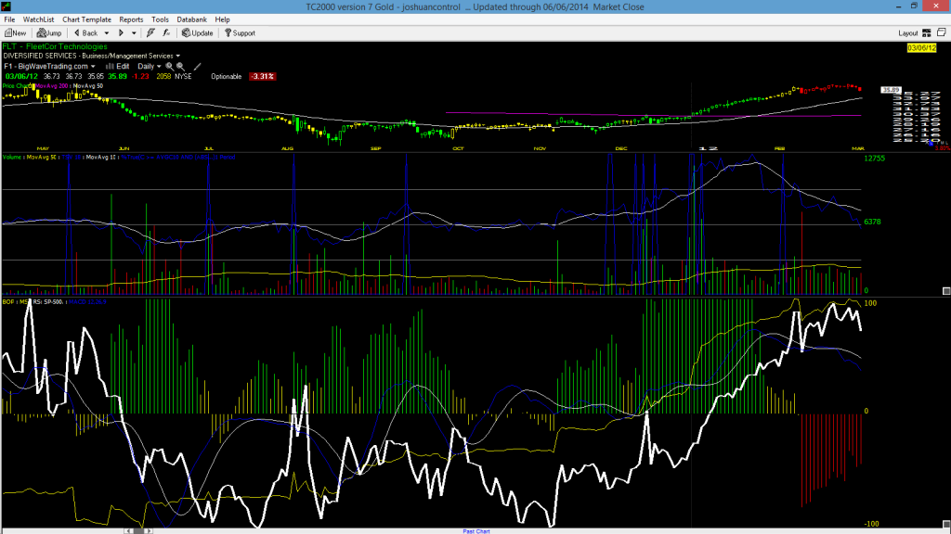The image size is (951, 534).
Task: Click the TSV 18 indicator label
Action: 71,158
